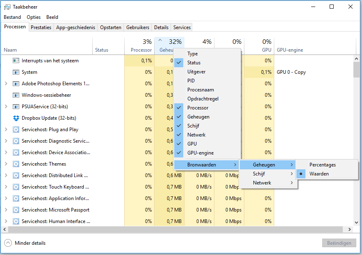
Task: Click the Windows-sessiebeheer process icon
Action: [x=16, y=95]
